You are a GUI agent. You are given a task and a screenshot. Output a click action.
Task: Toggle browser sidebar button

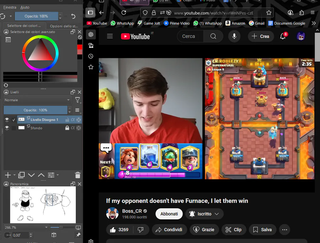click(x=90, y=13)
